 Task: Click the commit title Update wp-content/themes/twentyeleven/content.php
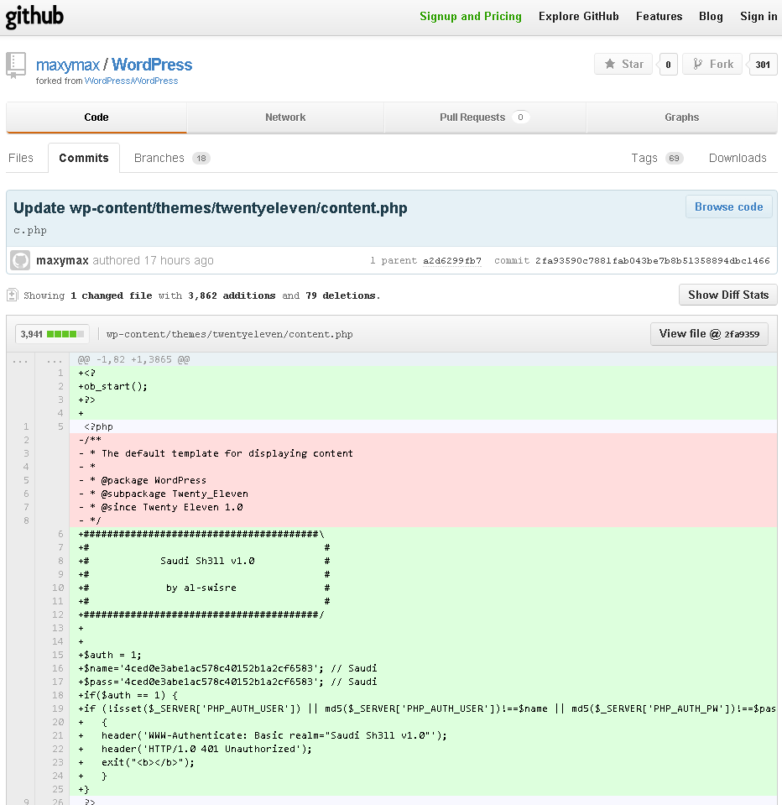tap(211, 208)
